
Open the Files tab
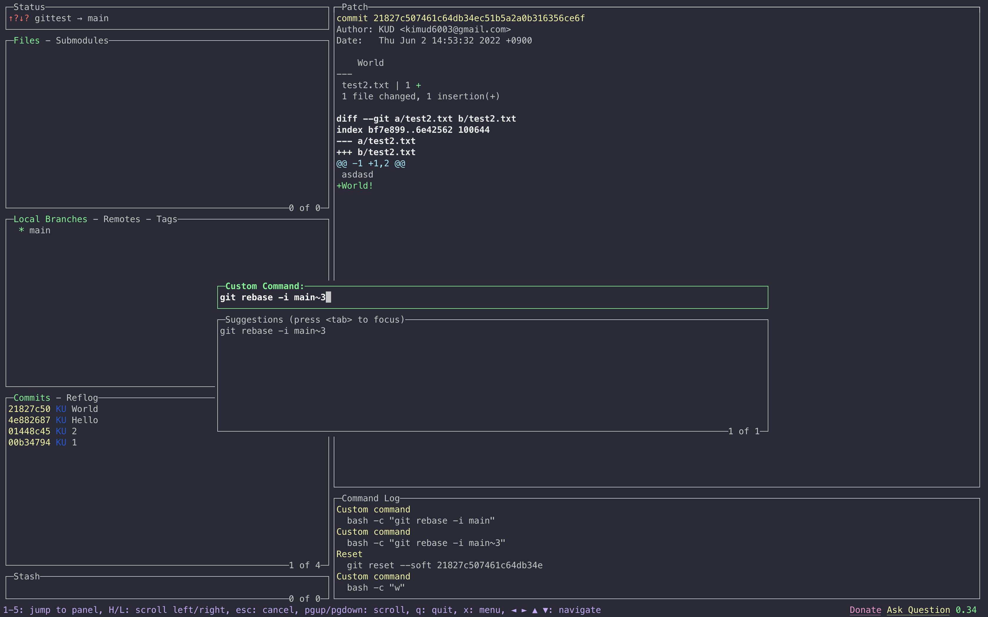[26, 41]
